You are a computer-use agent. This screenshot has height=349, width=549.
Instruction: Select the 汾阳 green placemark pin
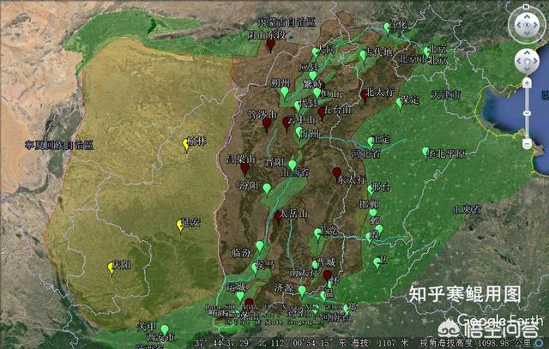pos(267,189)
